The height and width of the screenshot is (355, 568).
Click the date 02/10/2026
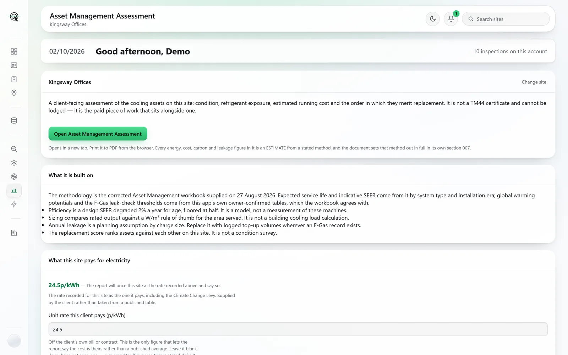pos(67,51)
